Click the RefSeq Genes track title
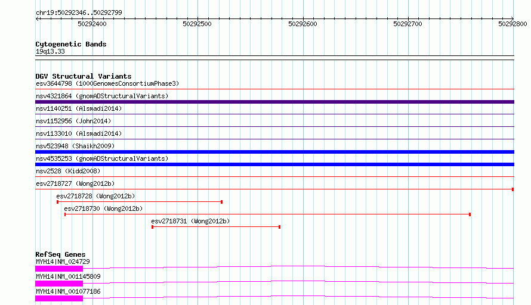Image resolution: width=531 pixels, height=305 pixels. coord(60,254)
